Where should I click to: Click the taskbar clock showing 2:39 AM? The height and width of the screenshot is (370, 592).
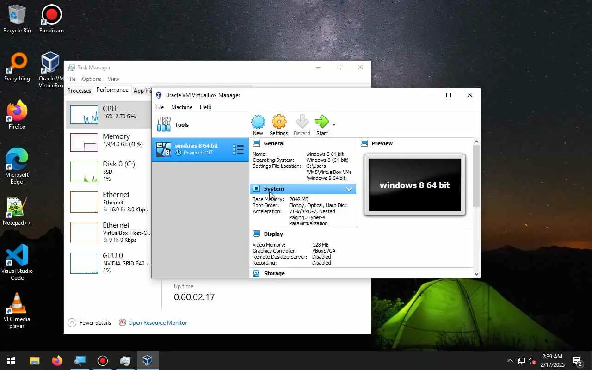[x=552, y=361]
